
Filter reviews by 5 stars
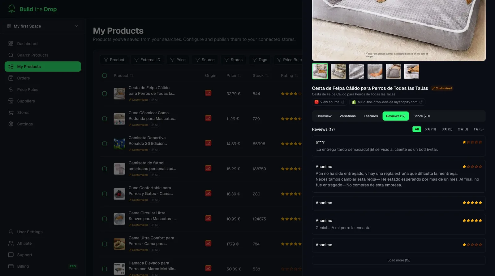430,129
